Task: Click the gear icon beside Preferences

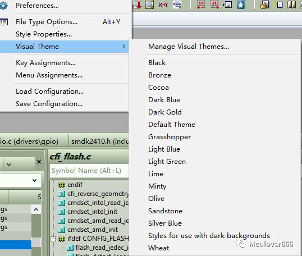Action: point(4,6)
